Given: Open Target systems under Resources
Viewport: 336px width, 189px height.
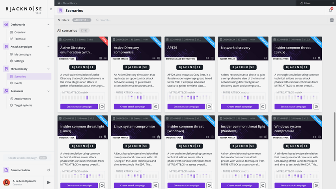Looking at the screenshot, I should tap(23, 105).
